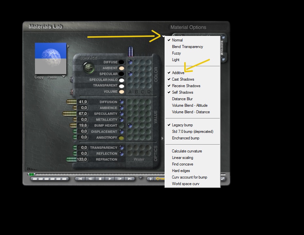Click the knob beside the Specular Halo row
This screenshot has width=304, height=235.
(71, 80)
